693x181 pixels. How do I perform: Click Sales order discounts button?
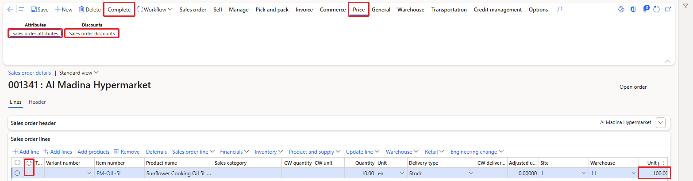click(92, 34)
